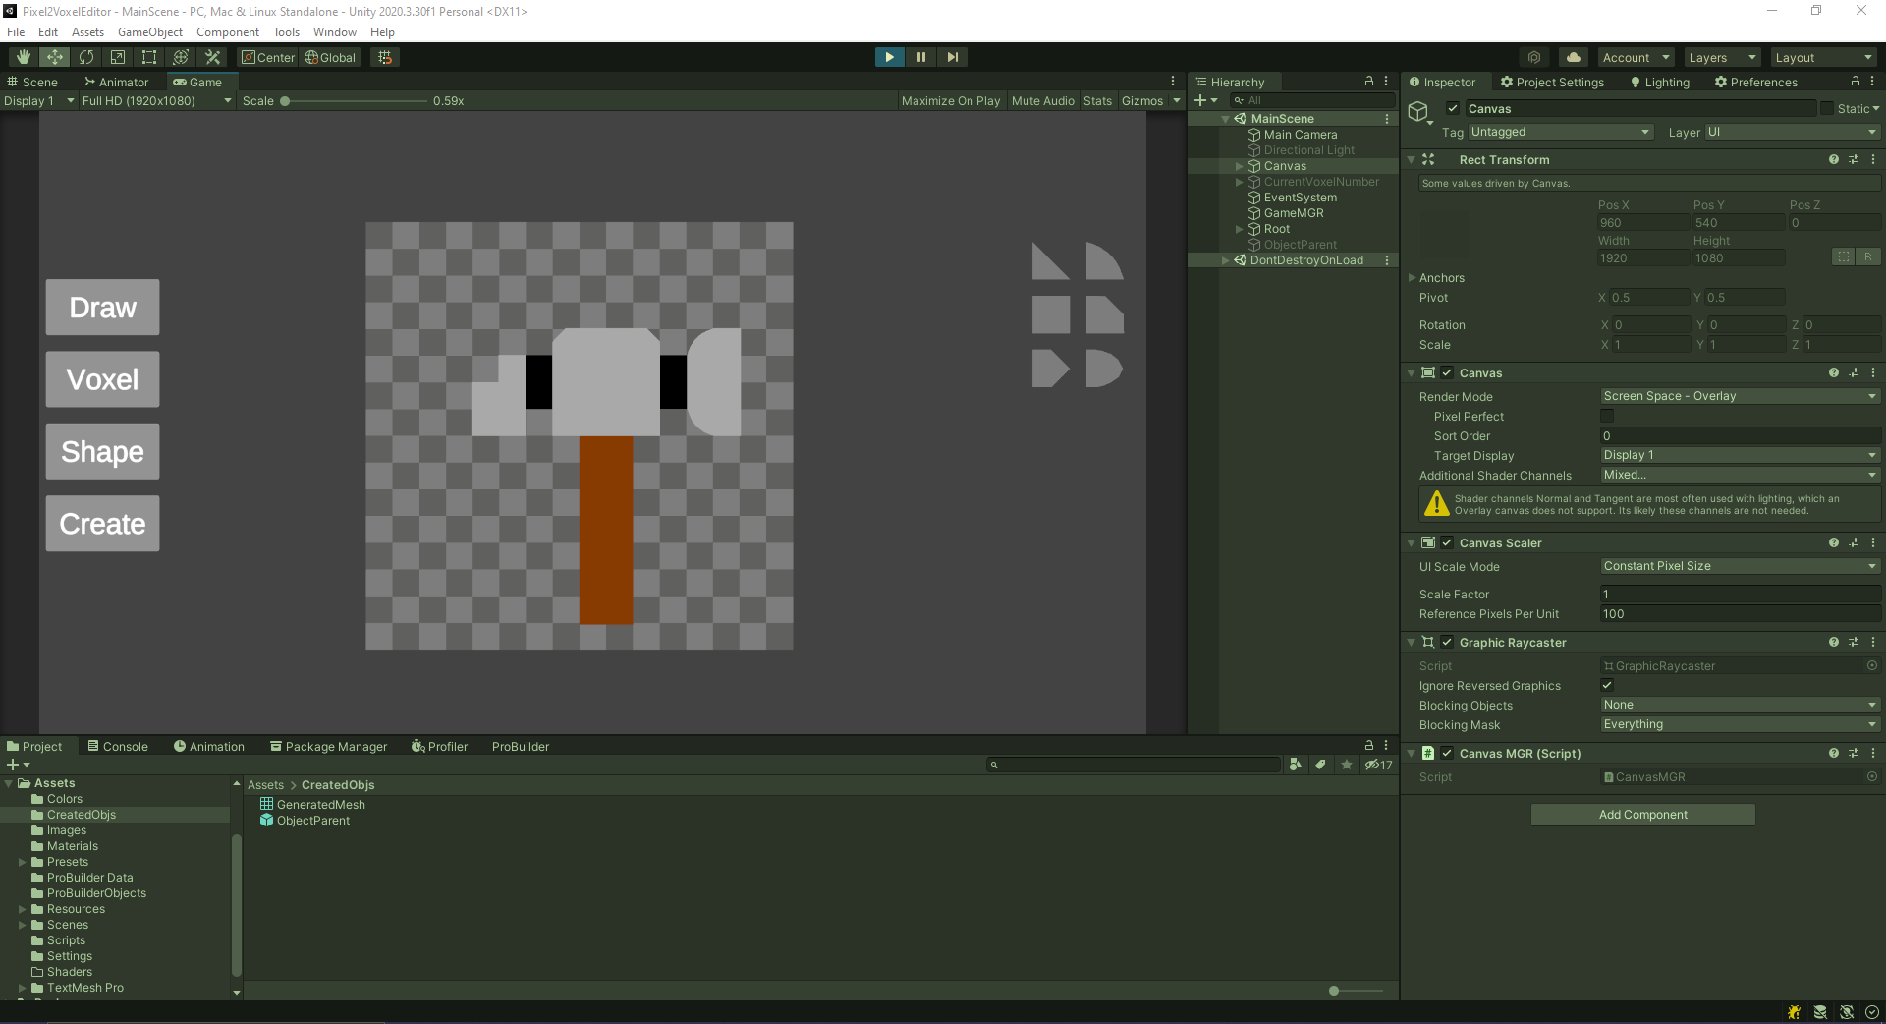The image size is (1886, 1024).
Task: Enable Pixel Perfect checkbox
Action: coord(1607,416)
